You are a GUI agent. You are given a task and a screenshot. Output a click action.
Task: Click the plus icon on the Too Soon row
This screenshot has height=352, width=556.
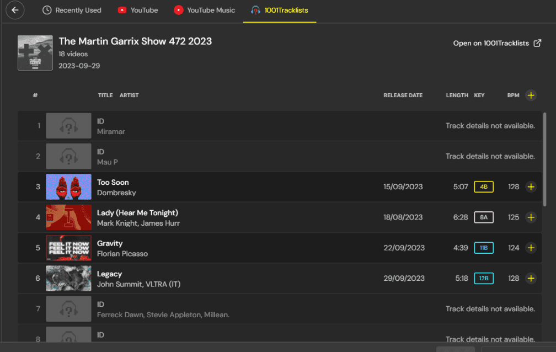(x=531, y=186)
